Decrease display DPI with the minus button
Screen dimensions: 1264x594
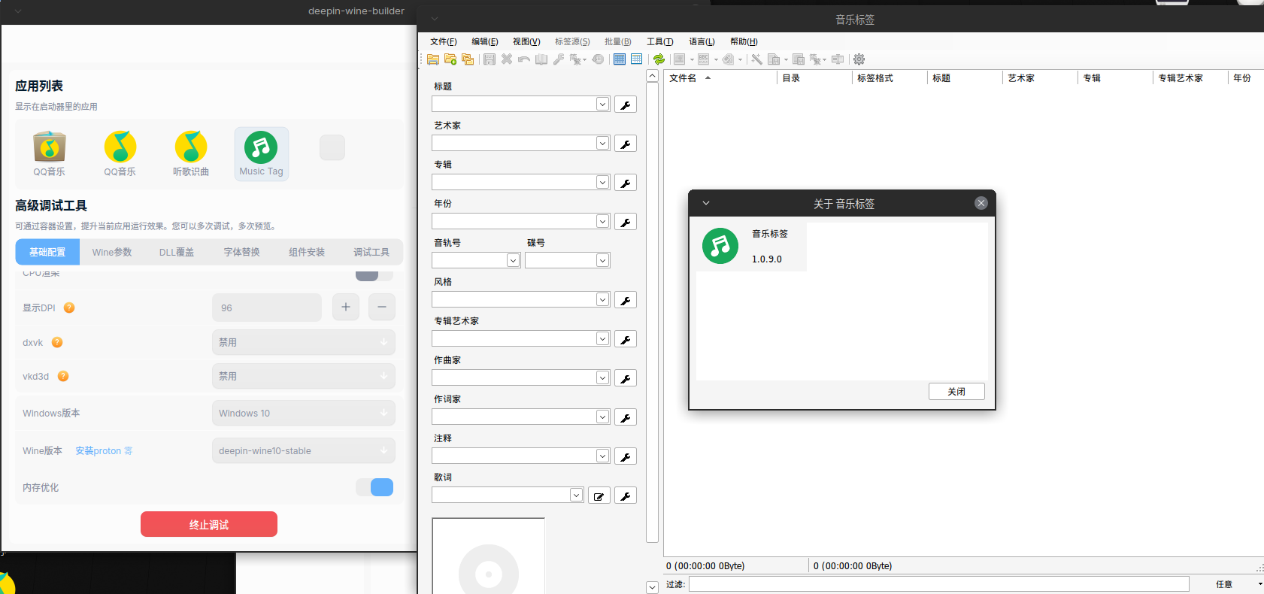pyautogui.click(x=382, y=307)
